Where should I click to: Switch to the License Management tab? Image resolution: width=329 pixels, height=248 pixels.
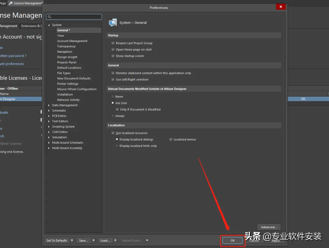[x=25, y=3]
